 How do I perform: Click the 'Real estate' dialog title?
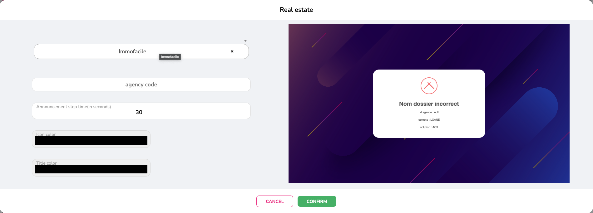pos(296,10)
